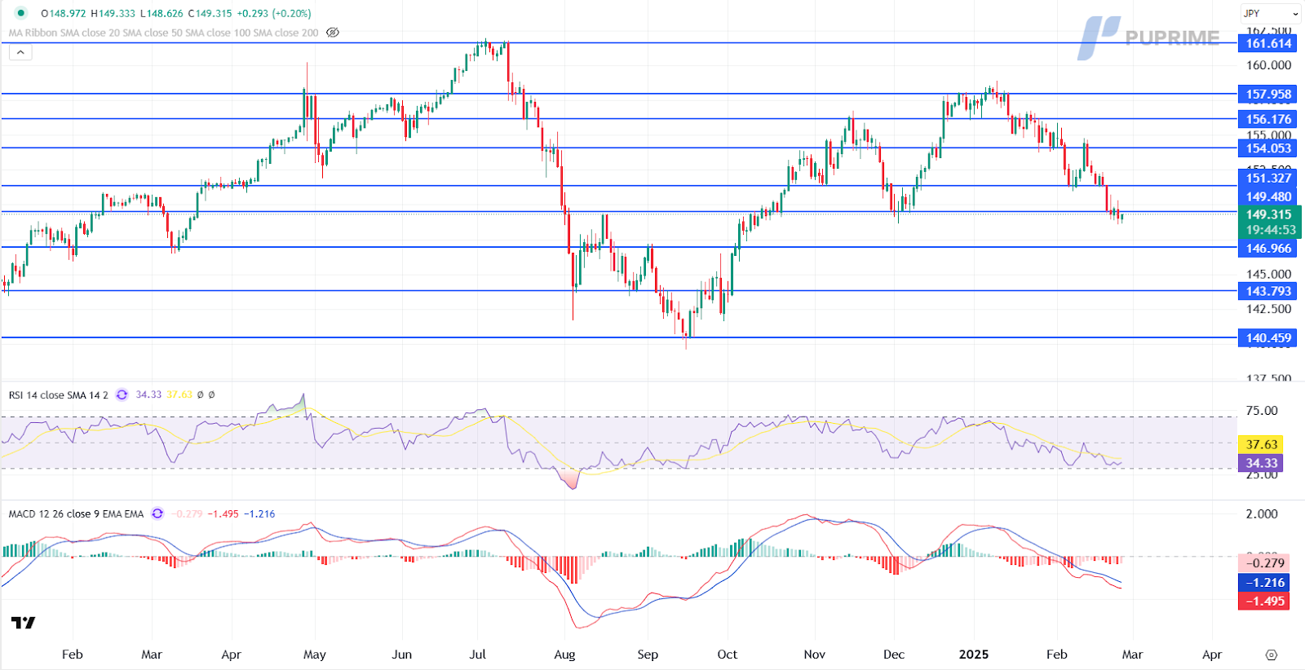
Task: Click the C149.315 close value in header
Action: click(x=210, y=13)
